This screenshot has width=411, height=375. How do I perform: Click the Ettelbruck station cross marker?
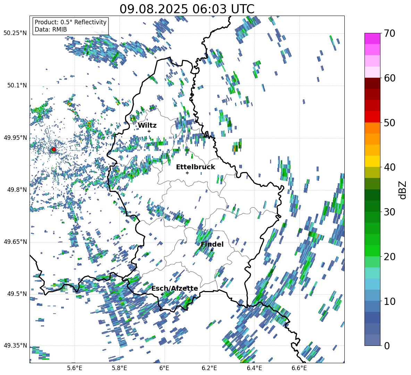click(x=187, y=173)
